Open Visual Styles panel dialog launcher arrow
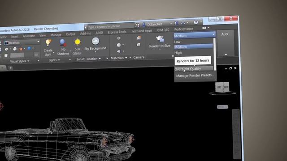Image resolution: width=287 pixels, height=161 pixels. [x=39, y=60]
